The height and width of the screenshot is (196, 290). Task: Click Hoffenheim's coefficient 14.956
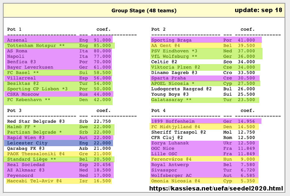246,121
